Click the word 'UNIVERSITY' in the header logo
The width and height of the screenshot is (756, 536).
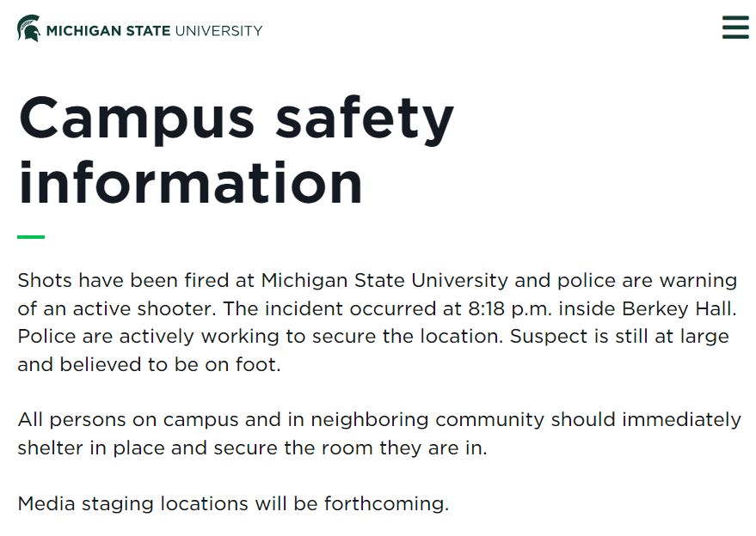[219, 31]
